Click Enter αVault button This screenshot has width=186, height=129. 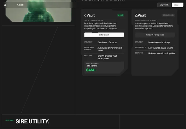click(104, 35)
